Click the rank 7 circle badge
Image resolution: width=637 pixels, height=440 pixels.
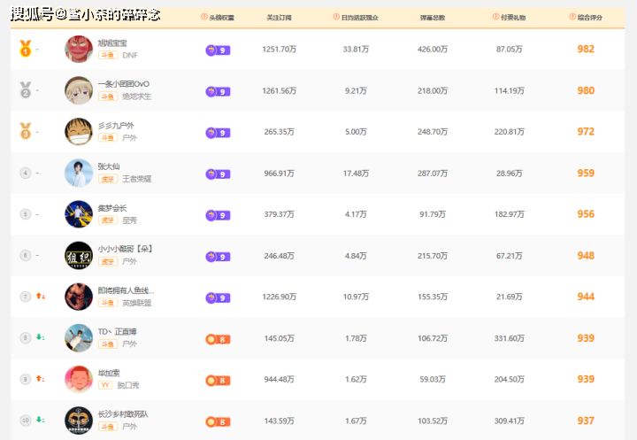click(x=25, y=297)
